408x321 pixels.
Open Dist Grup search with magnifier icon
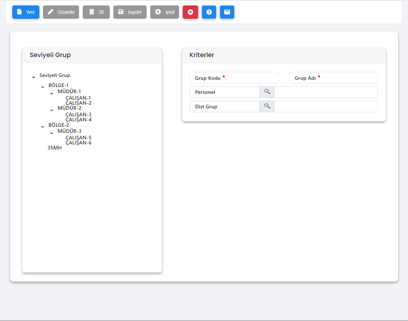267,107
